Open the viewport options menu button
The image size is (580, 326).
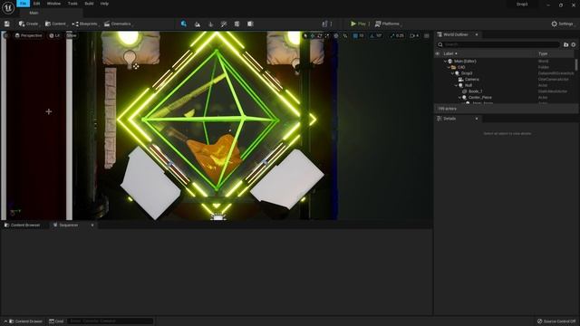pyautogui.click(x=6, y=35)
